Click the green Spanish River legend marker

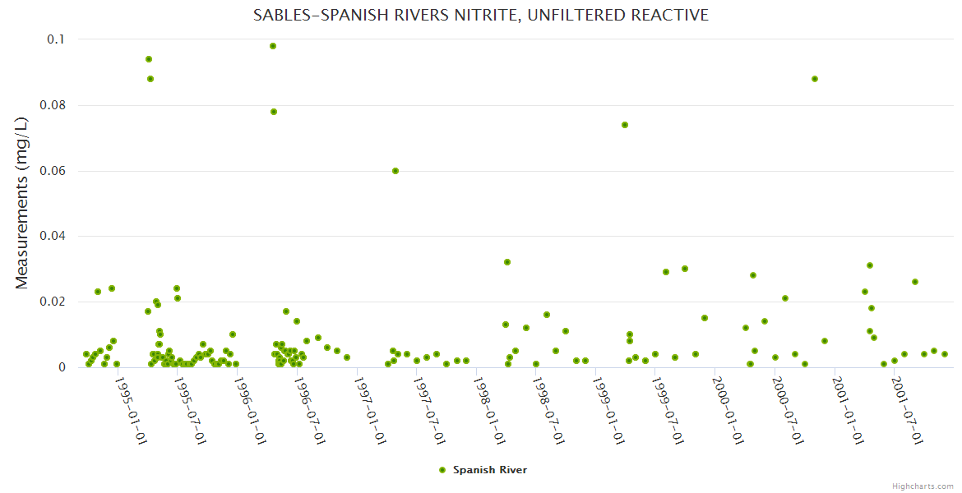tap(442, 470)
